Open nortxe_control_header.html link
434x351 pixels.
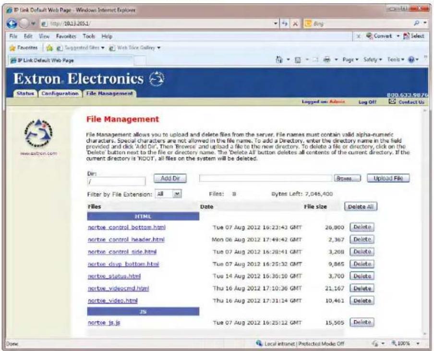pos(126,240)
